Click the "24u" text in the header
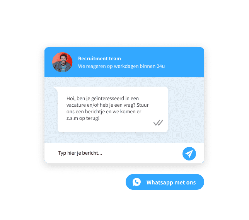 (x=160, y=66)
